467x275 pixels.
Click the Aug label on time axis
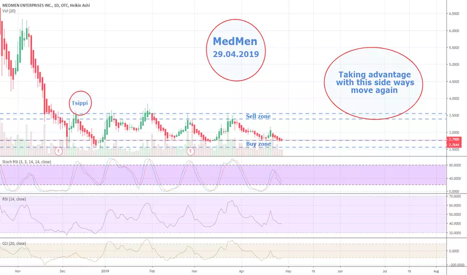pyautogui.click(x=436, y=271)
